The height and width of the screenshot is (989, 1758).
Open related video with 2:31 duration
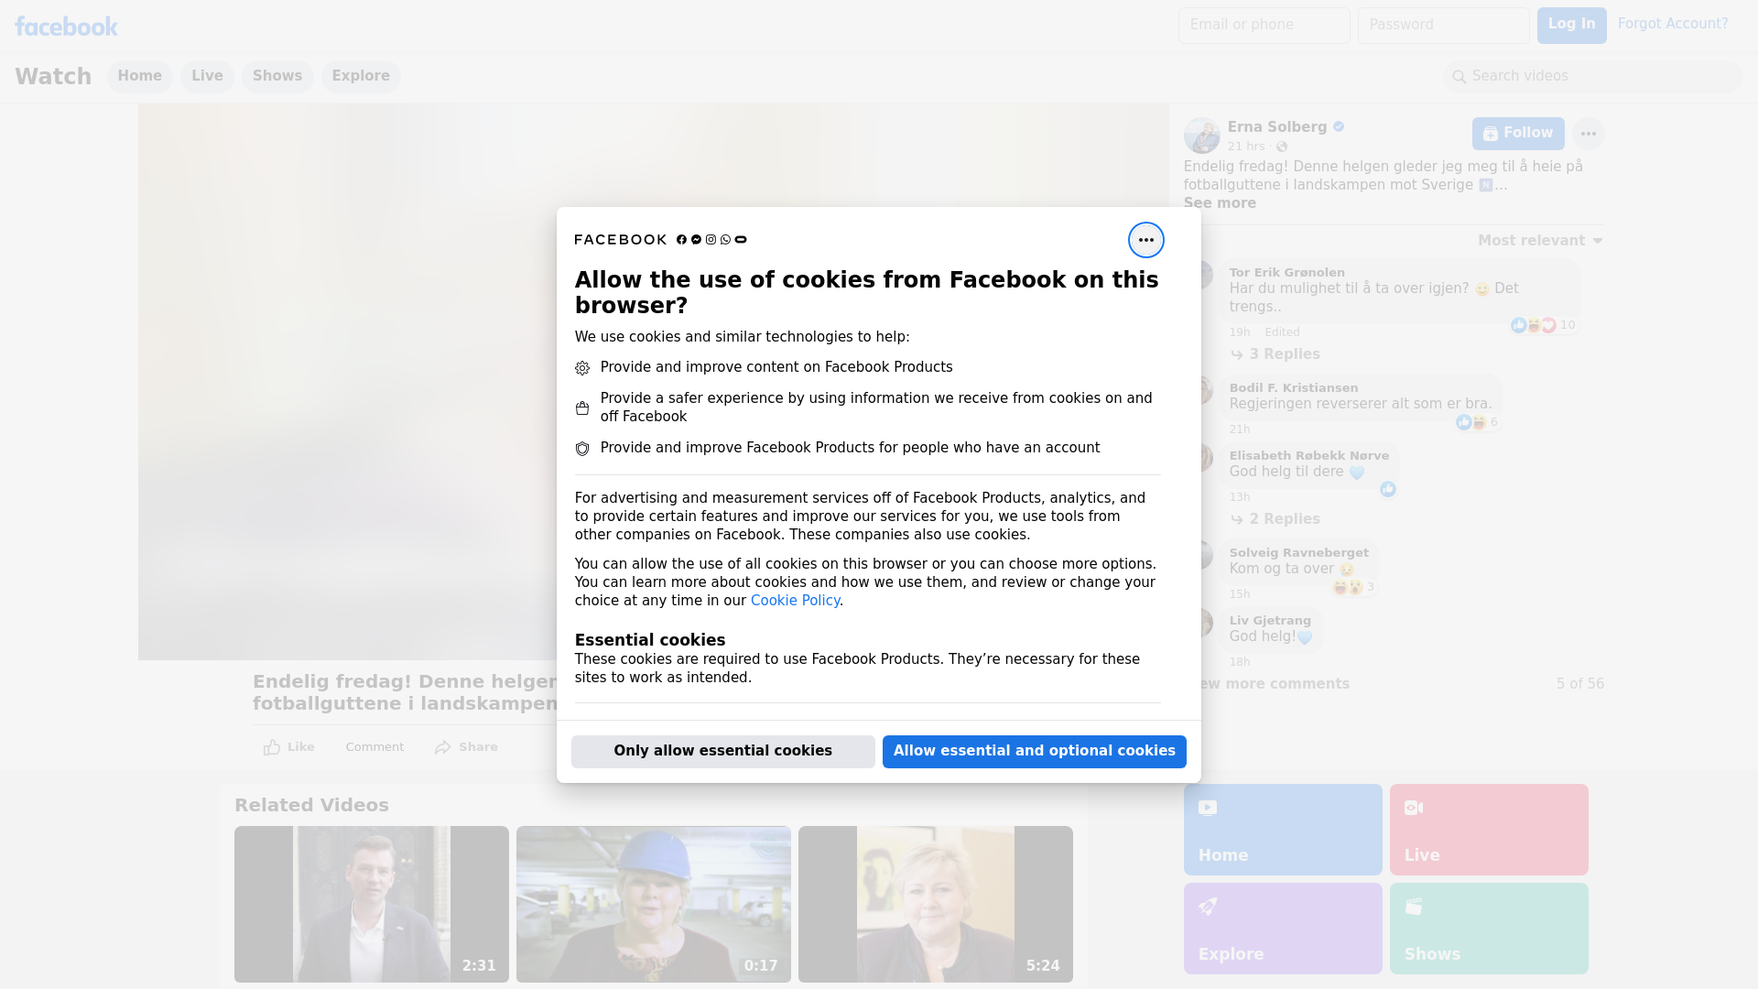coord(372,905)
